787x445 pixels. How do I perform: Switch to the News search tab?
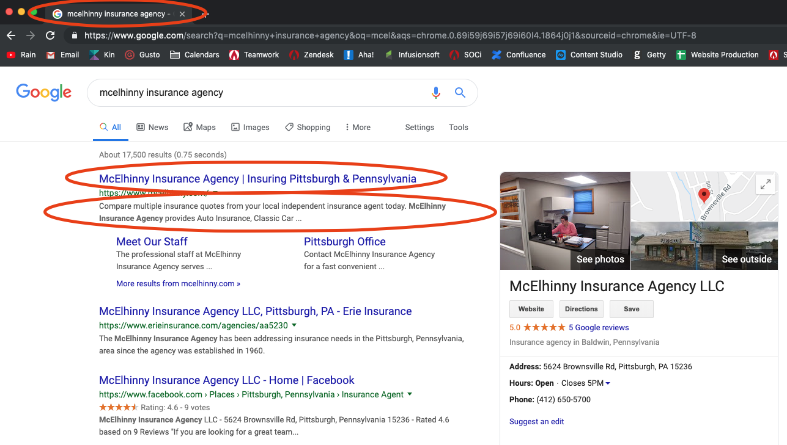point(152,127)
